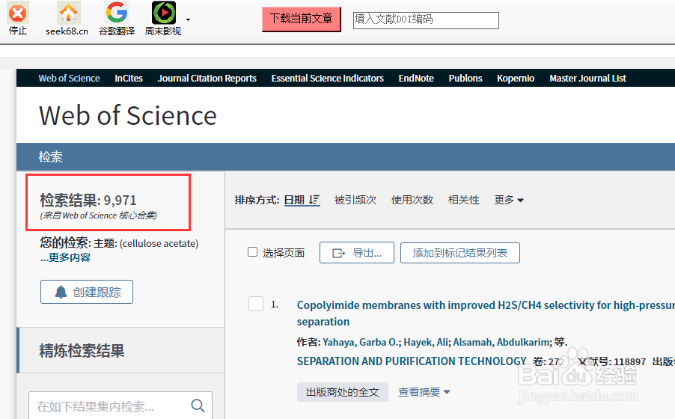Open the Publons tab
The height and width of the screenshot is (419, 675).
pos(465,79)
